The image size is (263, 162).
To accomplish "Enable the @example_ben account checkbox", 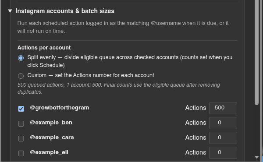I will pos(21,123).
